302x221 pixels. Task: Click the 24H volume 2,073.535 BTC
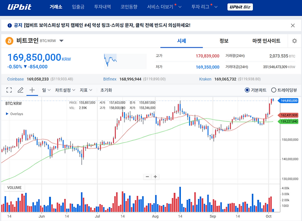click(x=282, y=56)
